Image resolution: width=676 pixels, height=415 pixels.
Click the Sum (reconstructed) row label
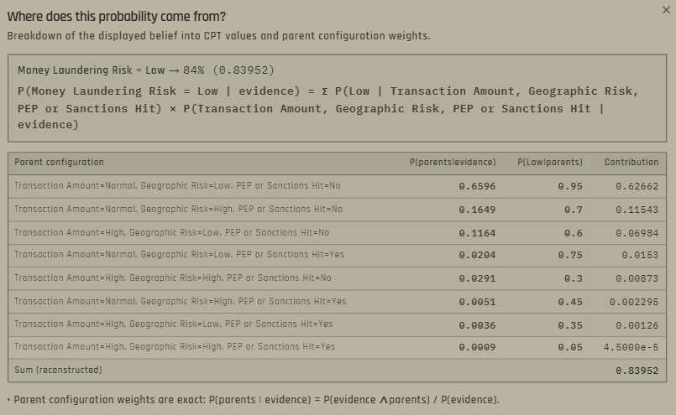[x=58, y=371]
